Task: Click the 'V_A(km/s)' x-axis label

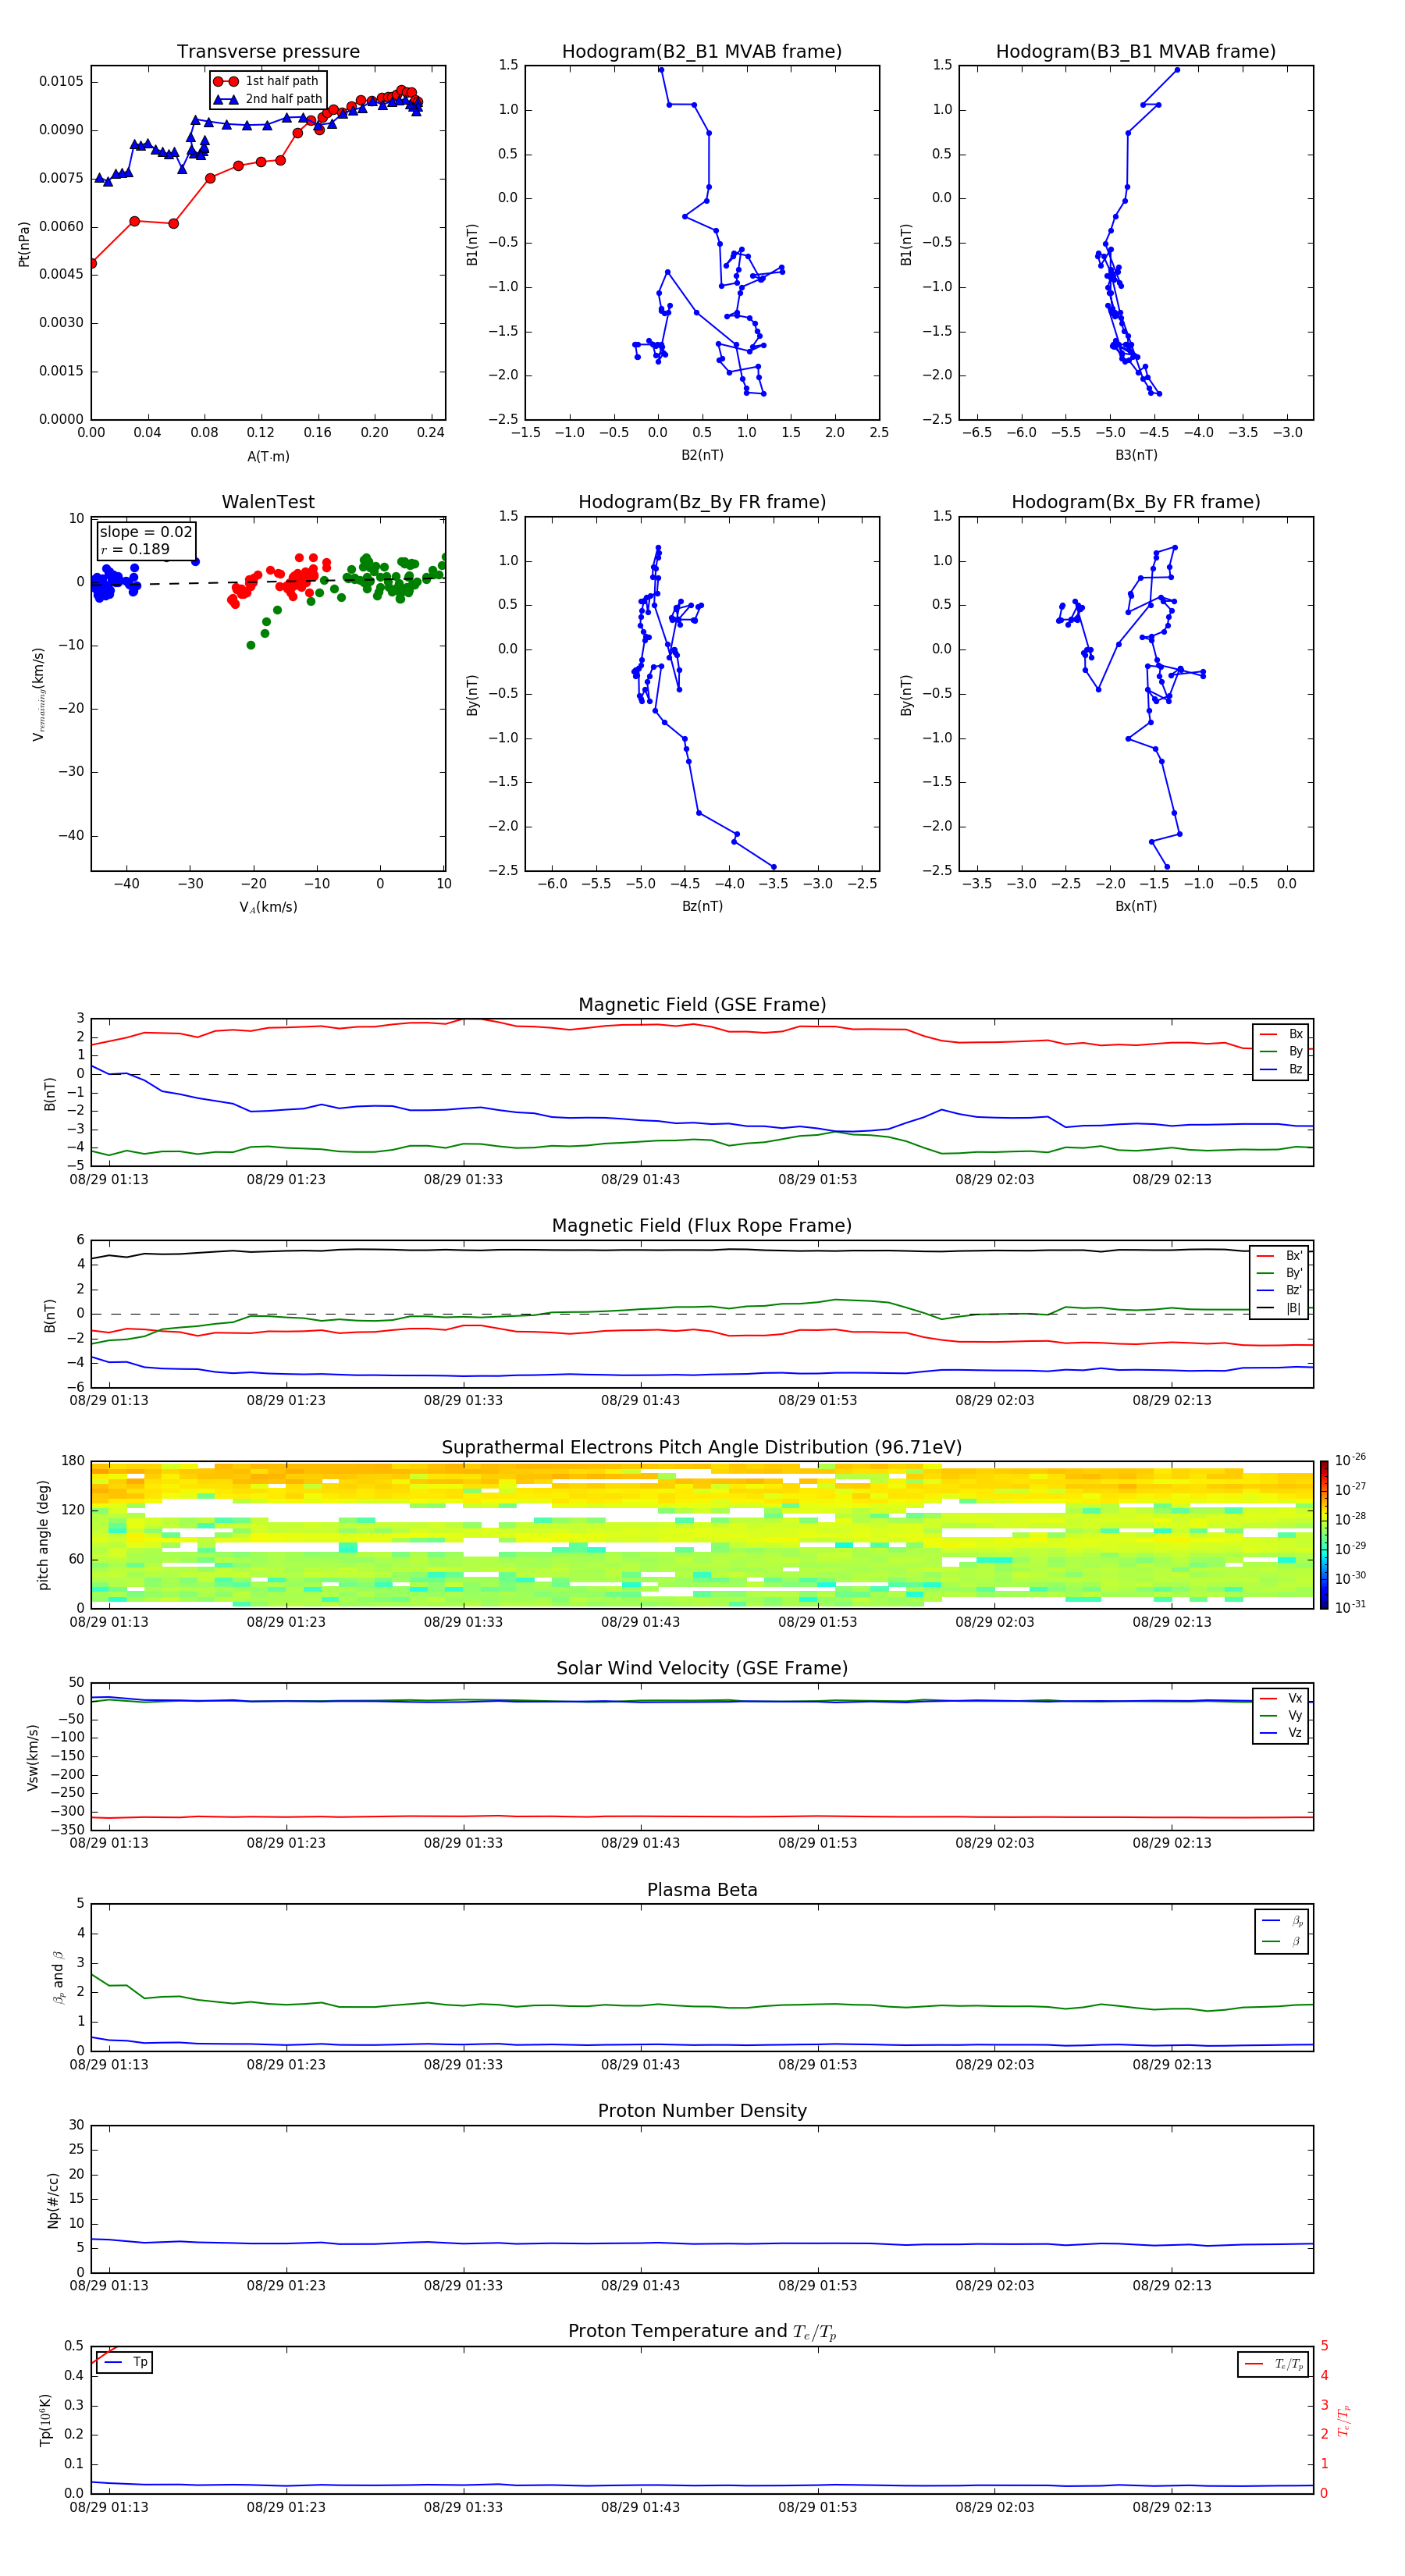Action: click(268, 907)
